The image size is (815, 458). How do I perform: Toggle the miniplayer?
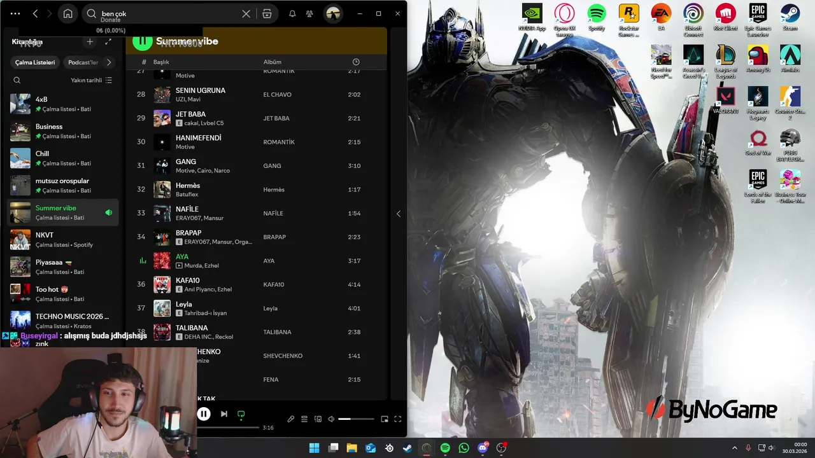coord(385,419)
